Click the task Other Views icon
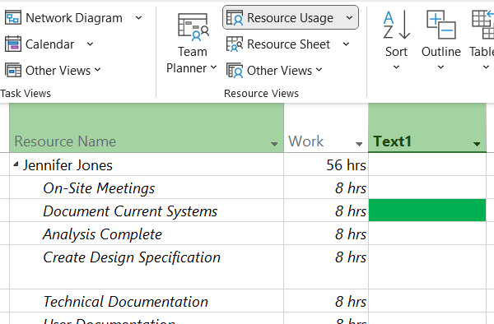The height and width of the screenshot is (324, 494). [13, 70]
